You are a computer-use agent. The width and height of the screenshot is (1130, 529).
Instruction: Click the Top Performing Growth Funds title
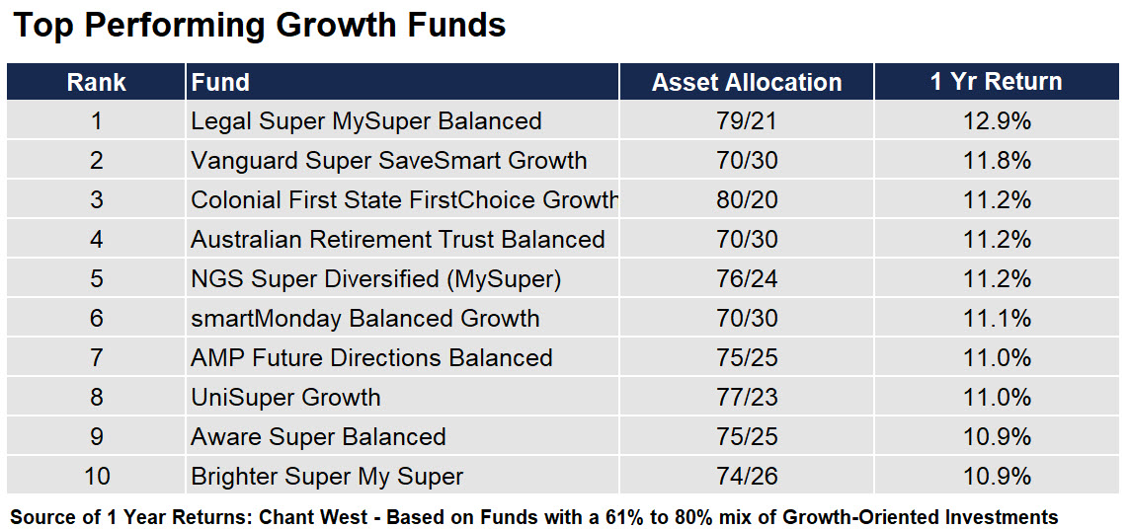[260, 26]
